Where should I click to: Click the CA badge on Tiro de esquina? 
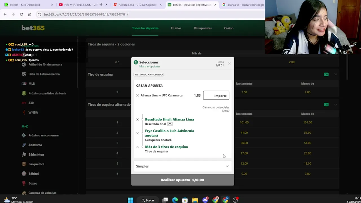pyautogui.click(x=326, y=74)
